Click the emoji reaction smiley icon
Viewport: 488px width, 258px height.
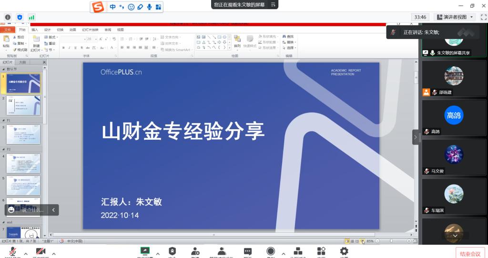[x=11, y=210]
